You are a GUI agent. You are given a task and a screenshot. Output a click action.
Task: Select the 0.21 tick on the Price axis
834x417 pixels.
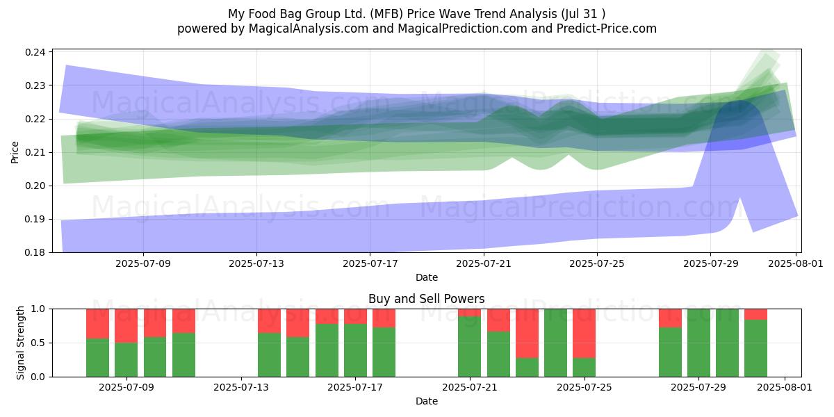pyautogui.click(x=36, y=153)
